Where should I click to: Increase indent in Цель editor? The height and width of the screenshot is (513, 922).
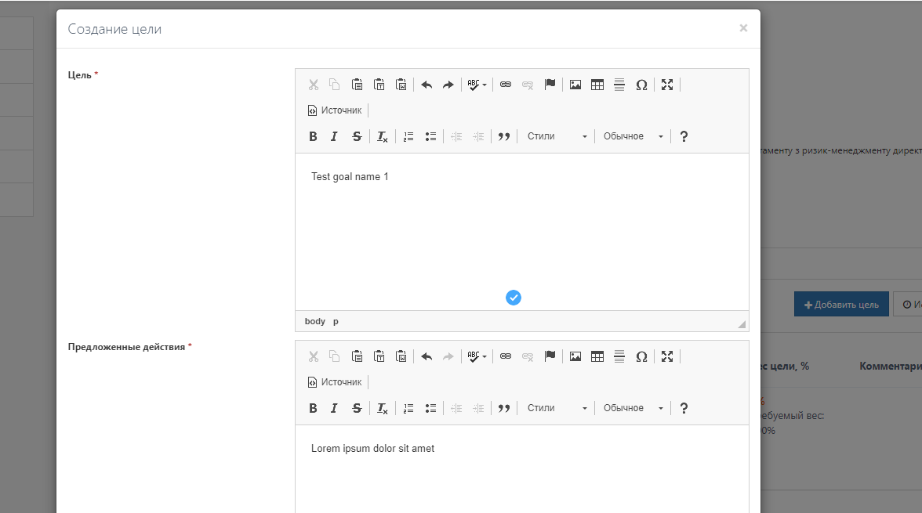coord(478,136)
